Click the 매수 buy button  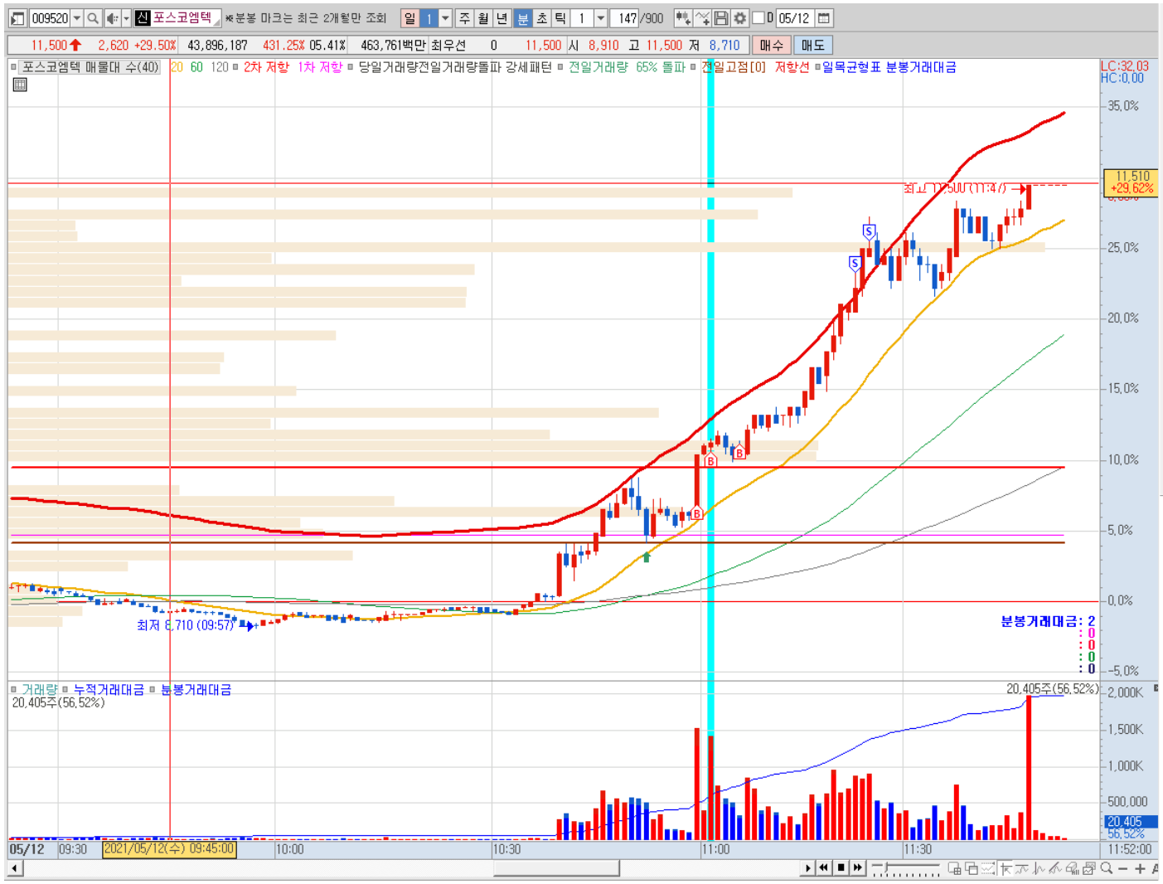771,46
